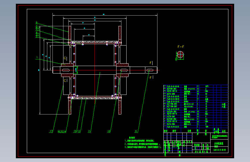Click callout number 16 under the drawing
The height and width of the screenshot is (162, 250).
(59, 131)
